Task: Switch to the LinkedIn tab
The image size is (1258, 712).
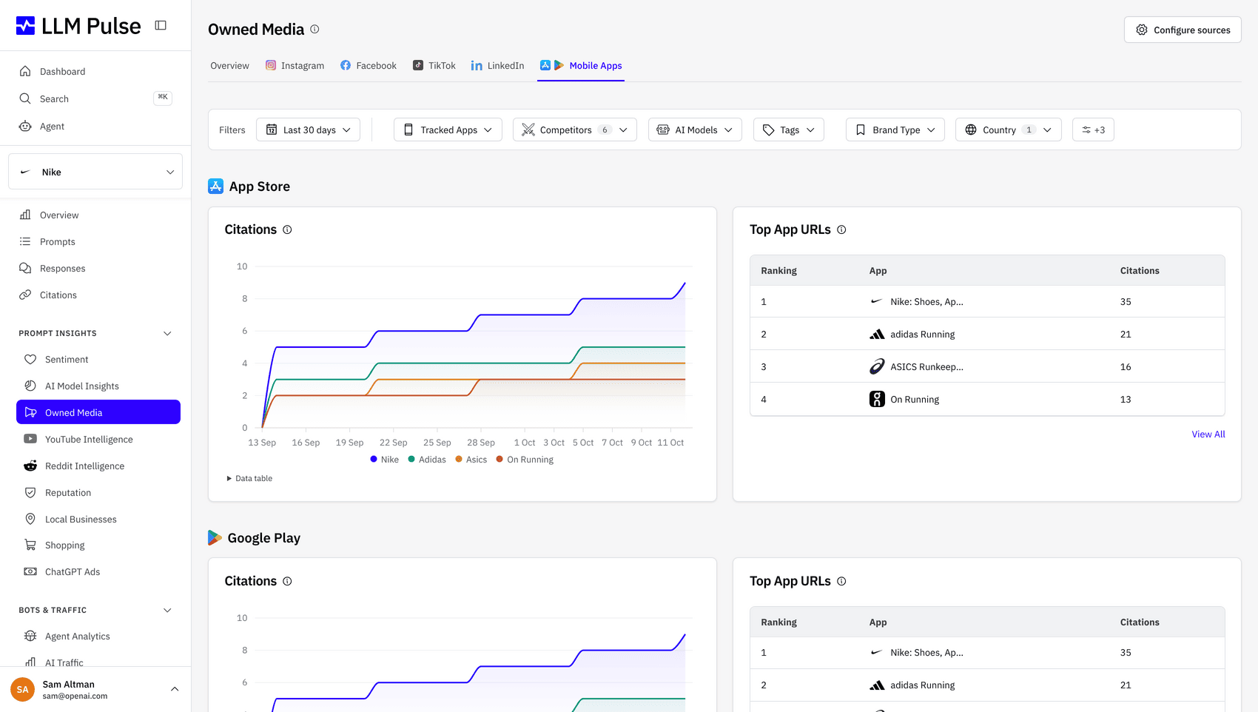Action: tap(497, 65)
